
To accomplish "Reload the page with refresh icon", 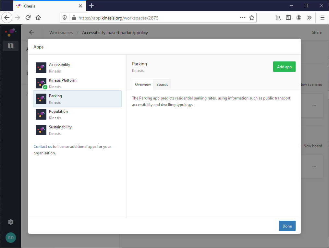I will pos(28,18).
